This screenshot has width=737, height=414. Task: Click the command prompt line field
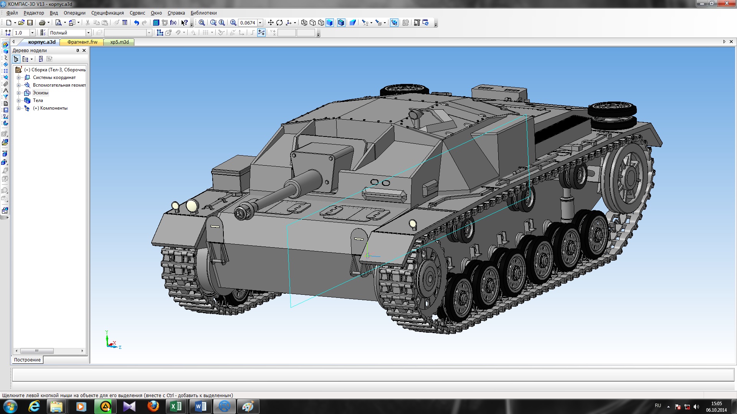tap(373, 375)
